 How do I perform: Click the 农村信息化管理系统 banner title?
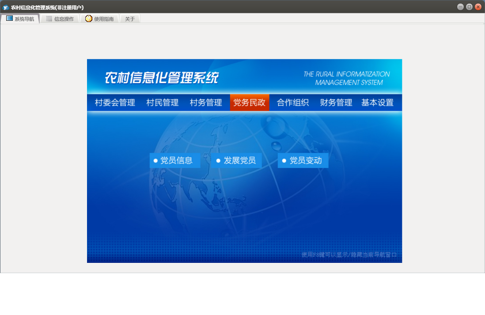[x=162, y=78]
